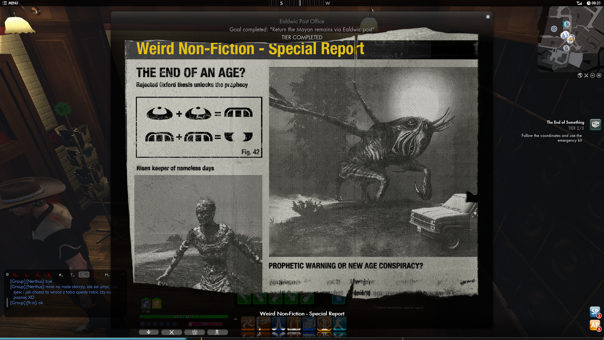
Task: Switch to the M chat tab
Action: 107,275
